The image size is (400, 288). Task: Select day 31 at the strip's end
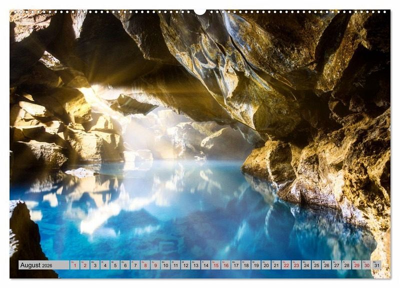[x=377, y=265]
